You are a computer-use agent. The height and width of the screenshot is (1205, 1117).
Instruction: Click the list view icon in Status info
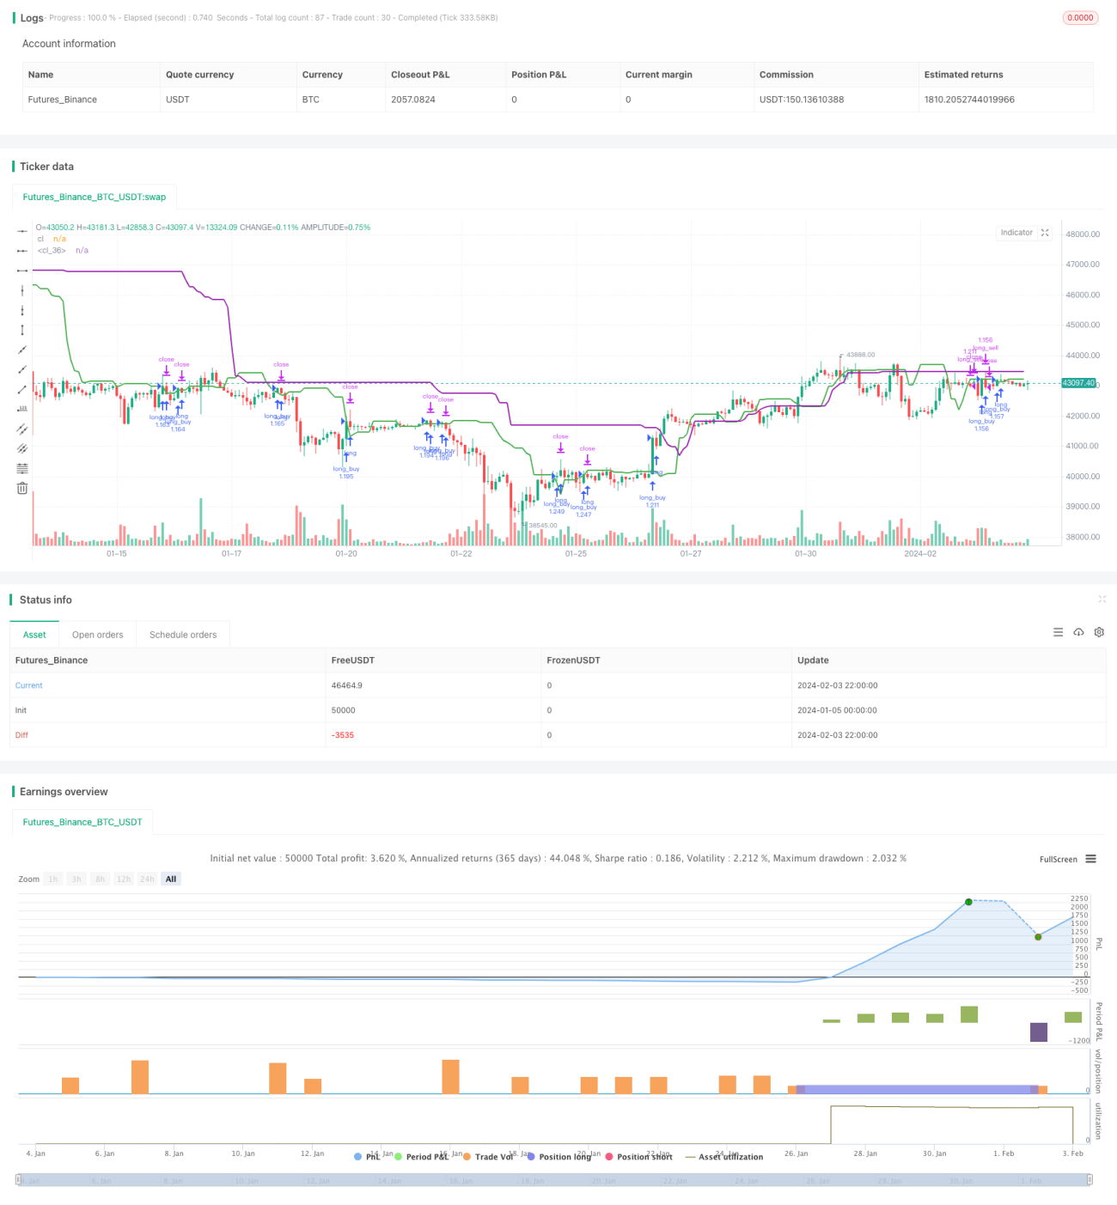click(x=1058, y=632)
